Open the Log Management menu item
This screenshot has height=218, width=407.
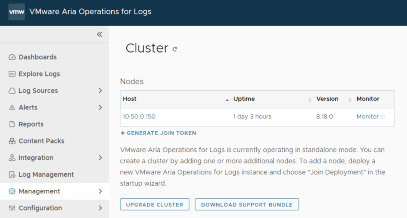46,175
